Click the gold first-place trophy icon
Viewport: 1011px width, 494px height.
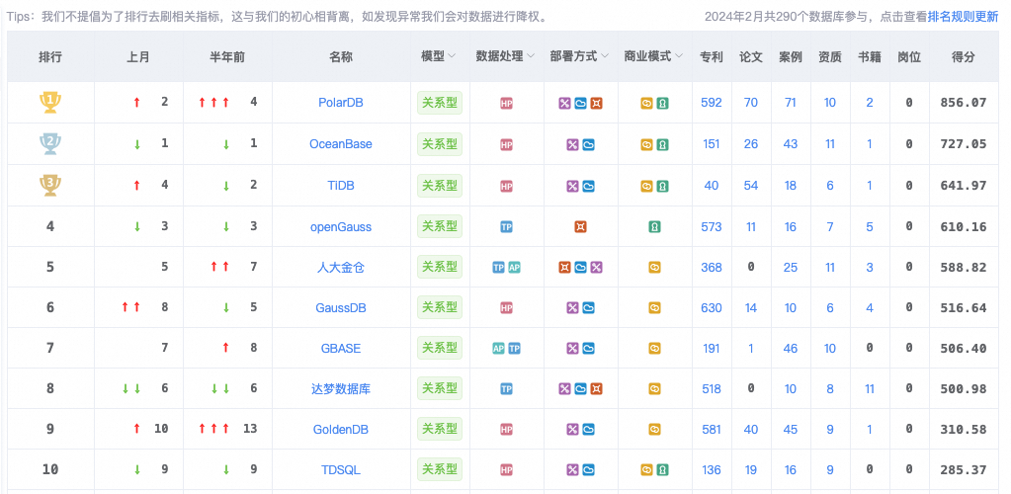[50, 102]
